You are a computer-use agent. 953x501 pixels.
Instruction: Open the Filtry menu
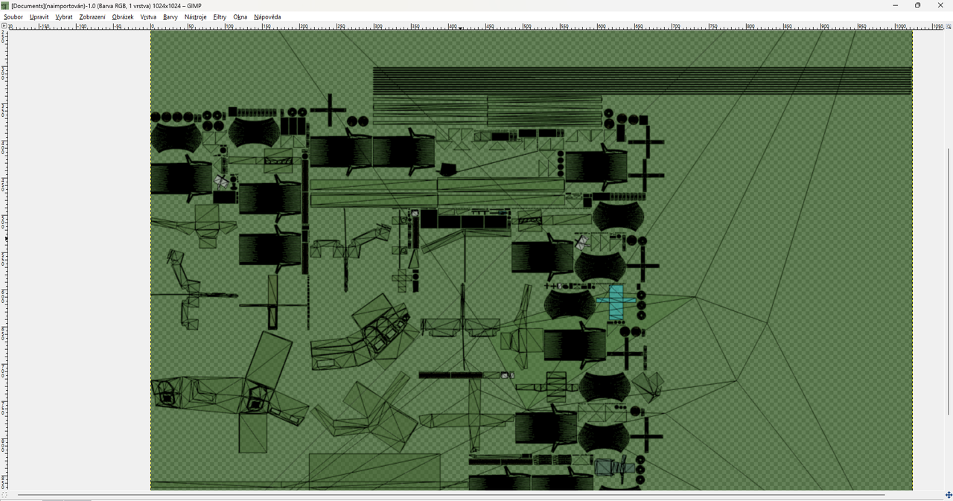tap(220, 16)
